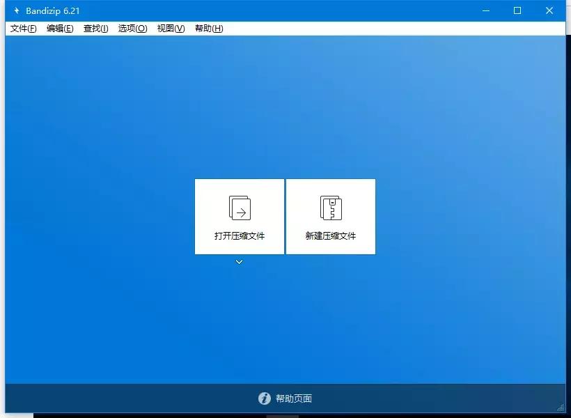571x418 pixels.
Task: Click the 新建压缩文件 tile
Action: [x=331, y=216]
